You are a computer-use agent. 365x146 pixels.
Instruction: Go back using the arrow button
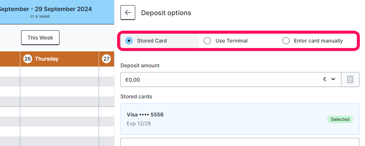click(128, 13)
